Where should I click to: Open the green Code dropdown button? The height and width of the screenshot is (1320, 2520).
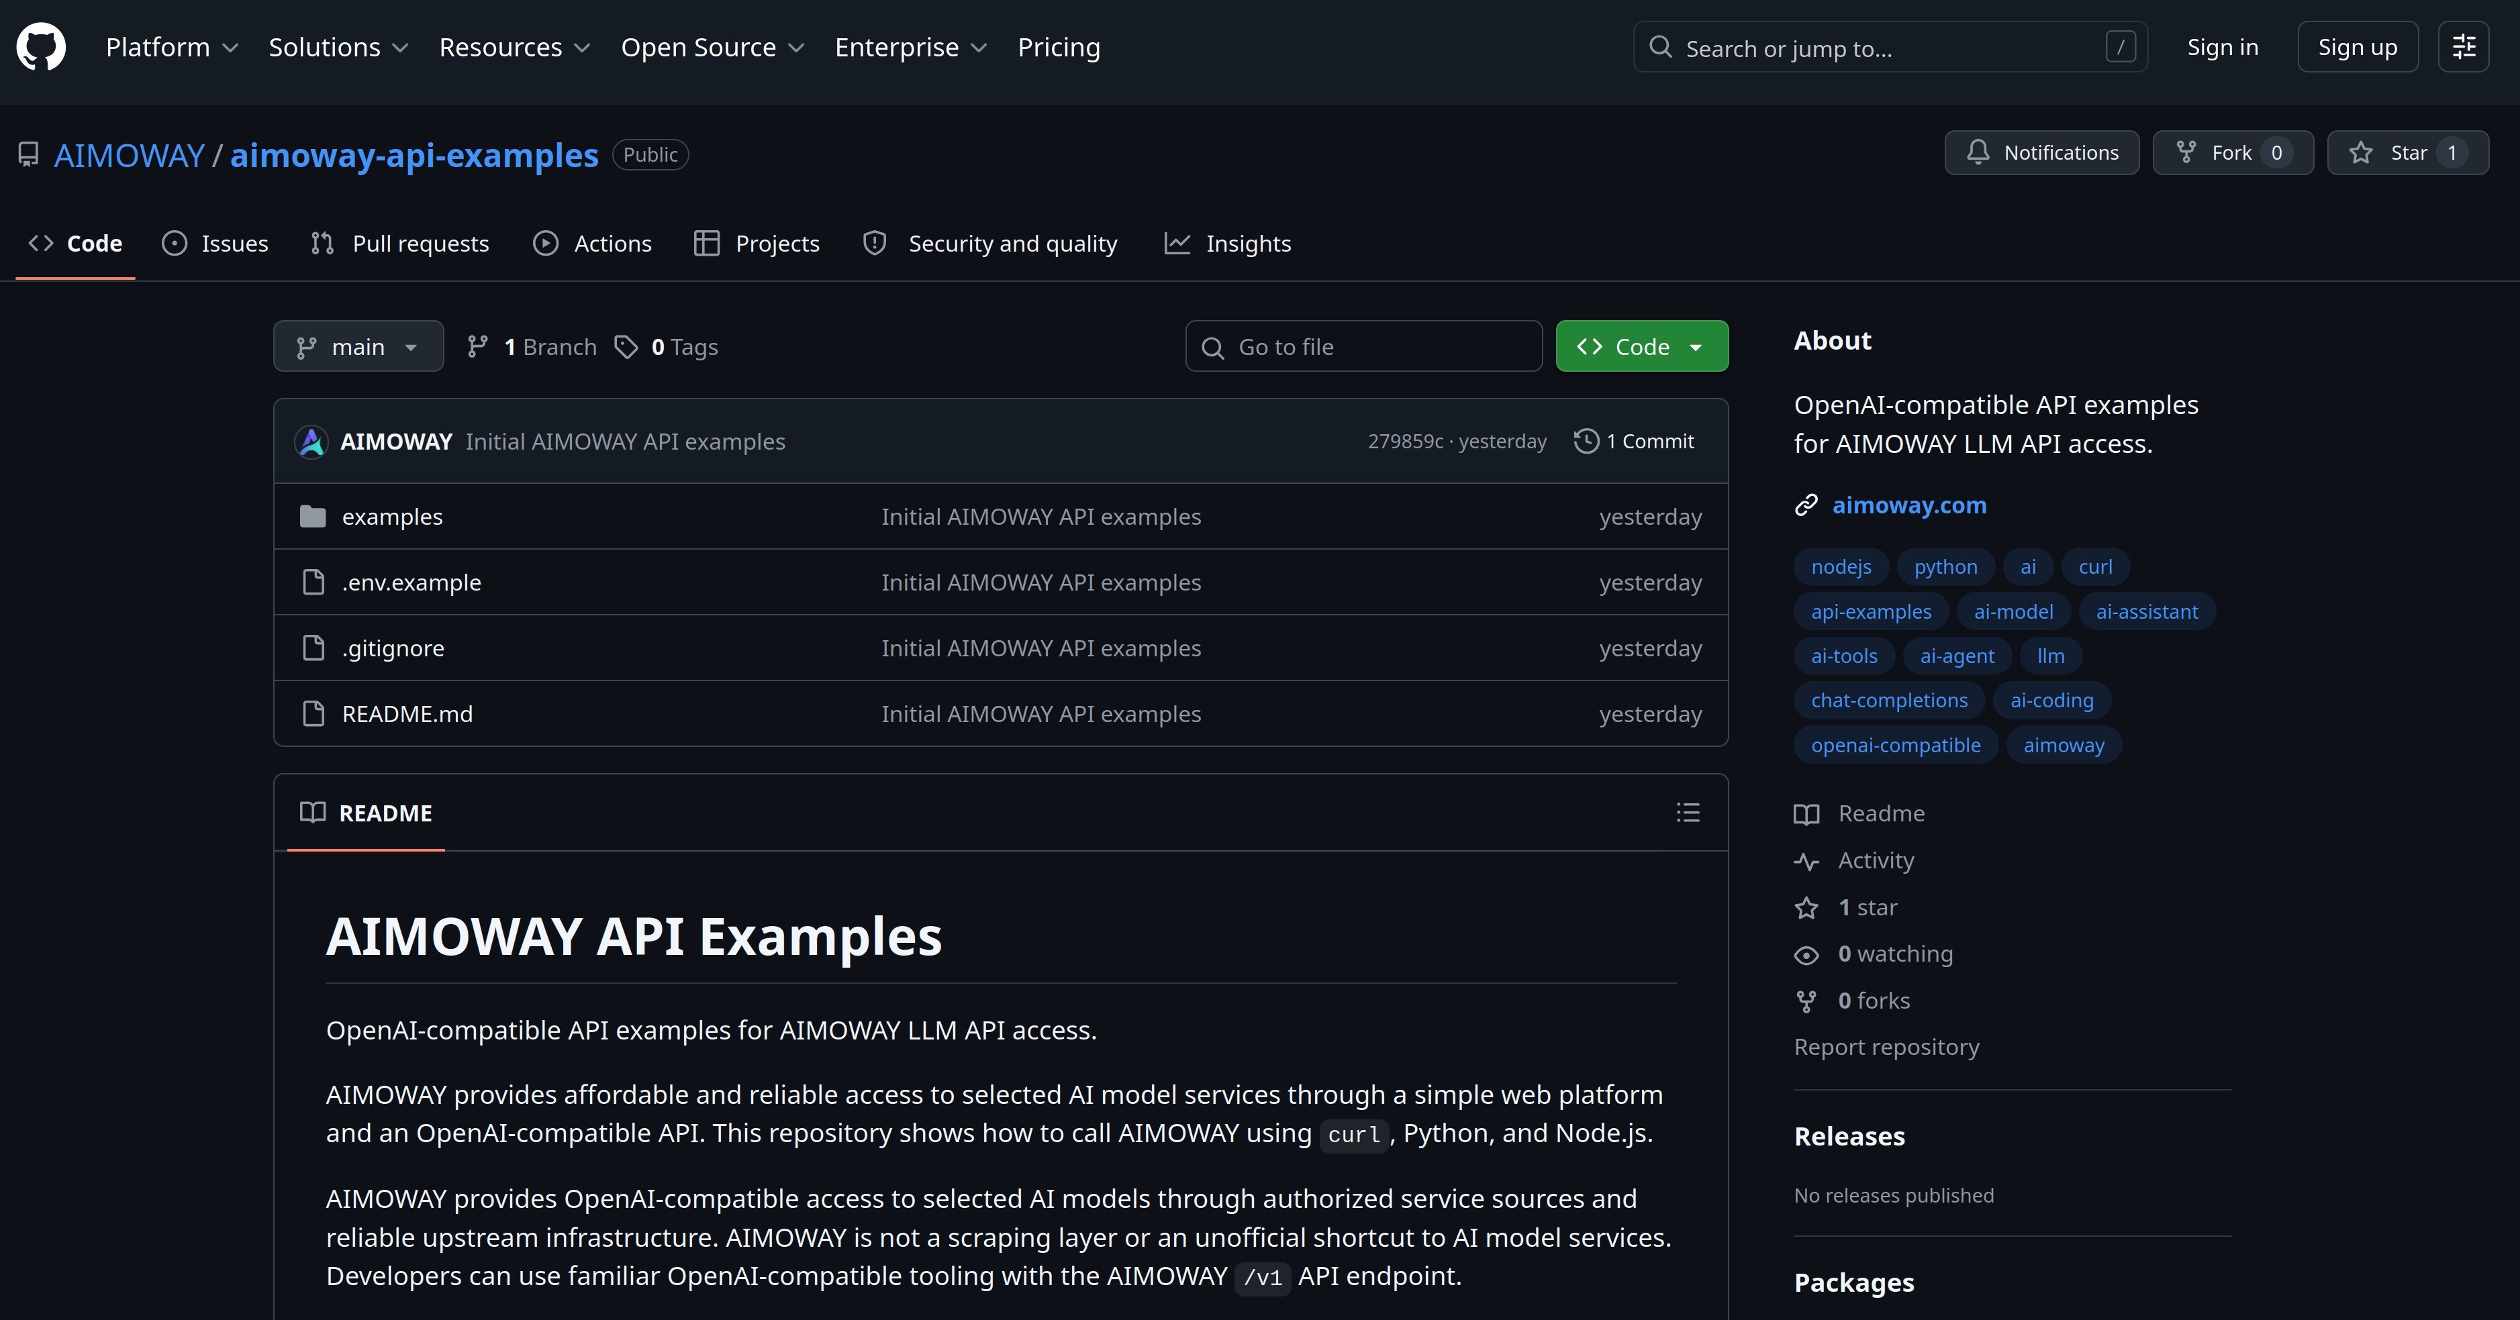1641,346
